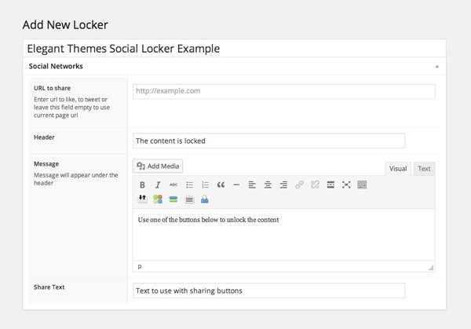Click the Add Media button
Image resolution: width=471 pixels, height=329 pixels.
(x=158, y=166)
